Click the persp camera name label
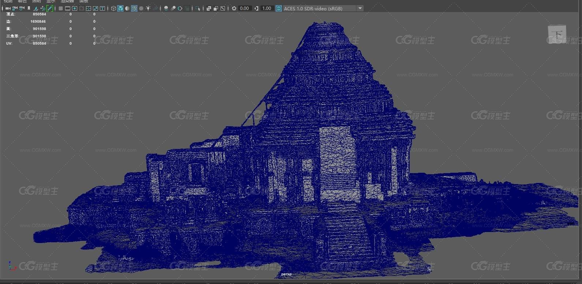The height and width of the screenshot is (284, 582). (x=286, y=274)
